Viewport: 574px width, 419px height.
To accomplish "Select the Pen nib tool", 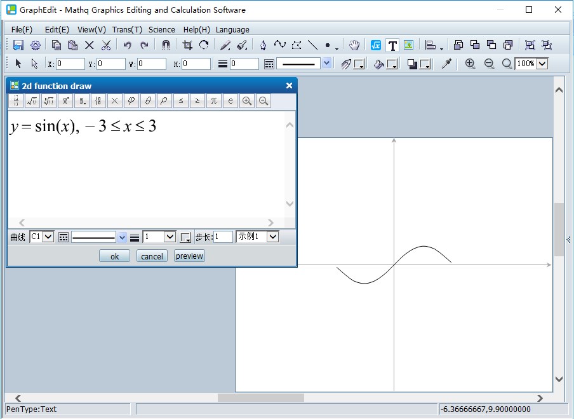I will [x=264, y=45].
